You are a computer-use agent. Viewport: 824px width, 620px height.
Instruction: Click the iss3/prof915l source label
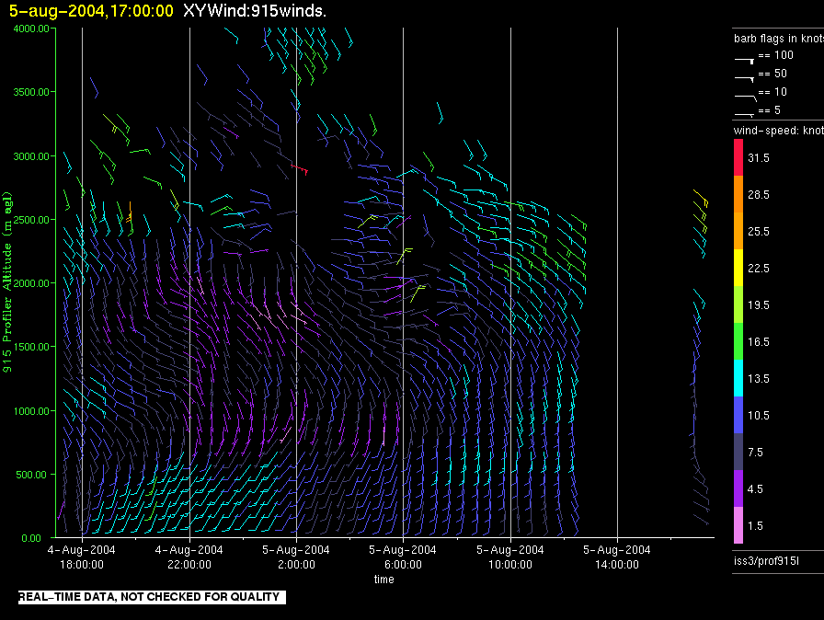click(x=766, y=561)
